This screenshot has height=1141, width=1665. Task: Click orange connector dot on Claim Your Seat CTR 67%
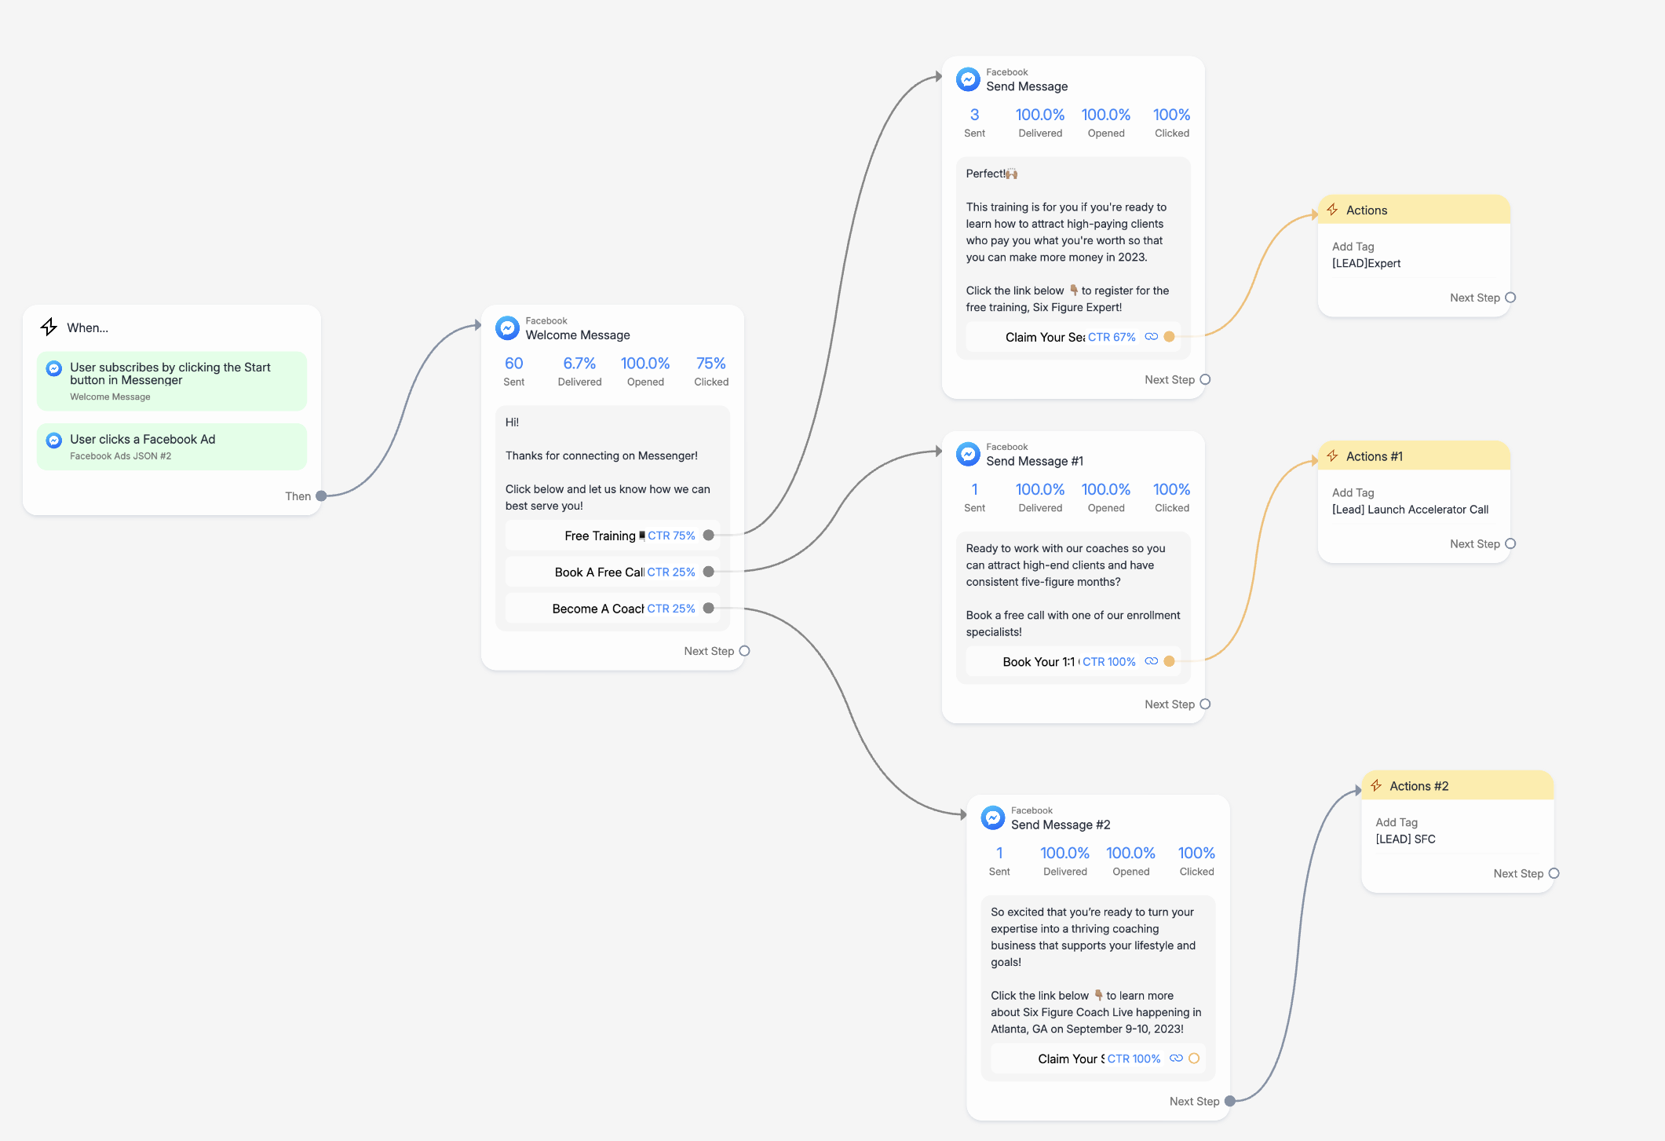pyautogui.click(x=1170, y=337)
